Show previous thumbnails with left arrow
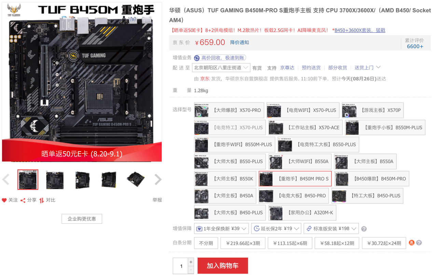The image size is (433, 275). click(x=6, y=179)
